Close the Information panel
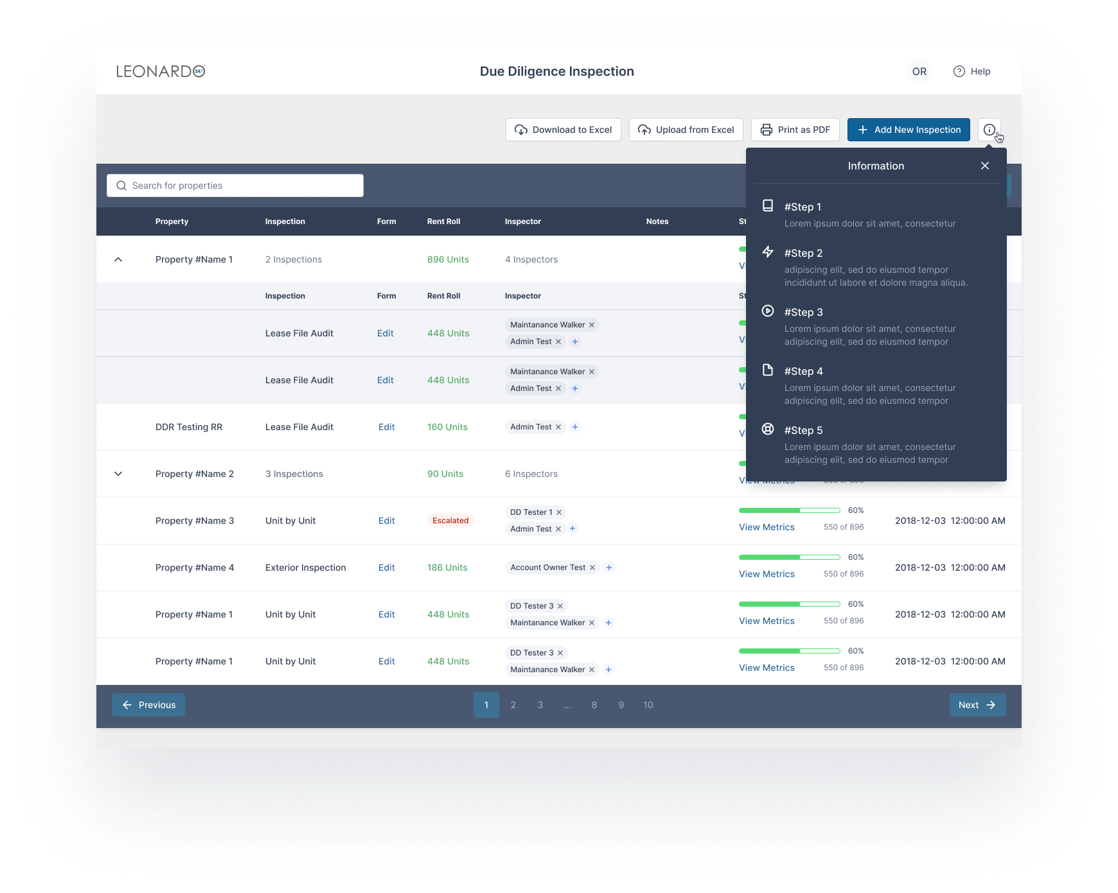The width and height of the screenshot is (1118, 893). pos(984,166)
